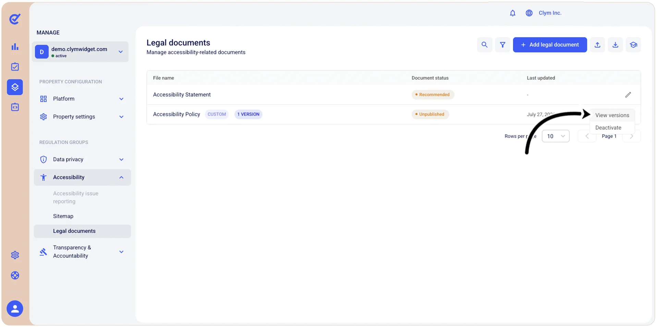
Task: Select the layers manage sidebar icon
Action: coord(15,87)
